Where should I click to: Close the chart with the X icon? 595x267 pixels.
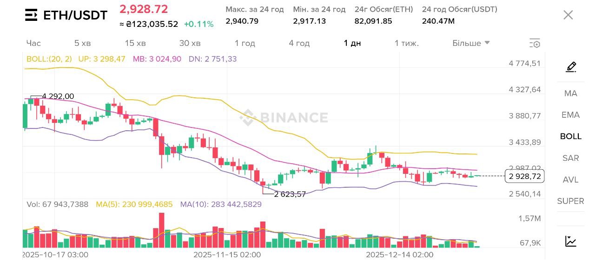(568, 15)
